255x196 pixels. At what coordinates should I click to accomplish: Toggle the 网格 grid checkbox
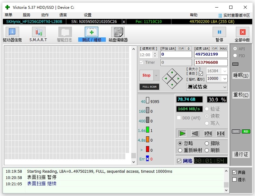(x=179, y=161)
